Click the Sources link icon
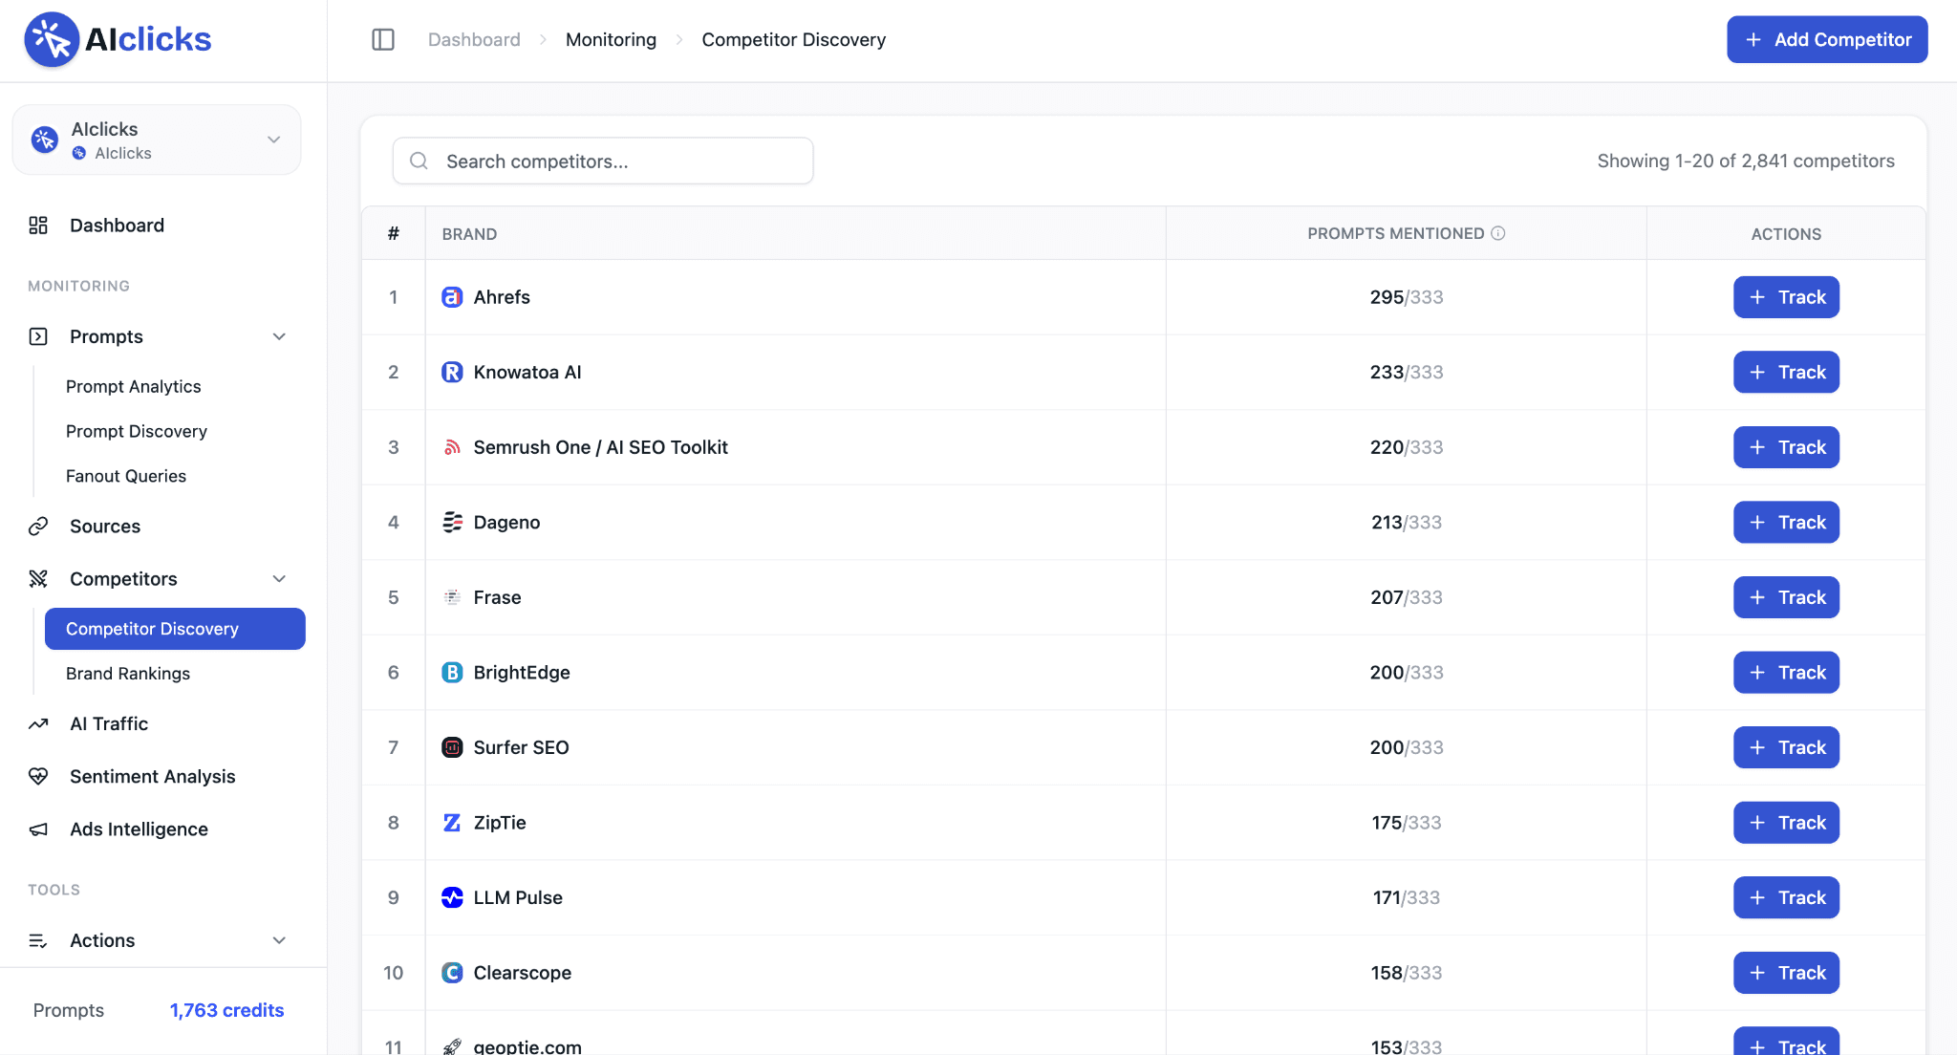Viewport: 1957px width, 1055px height. coord(38,527)
